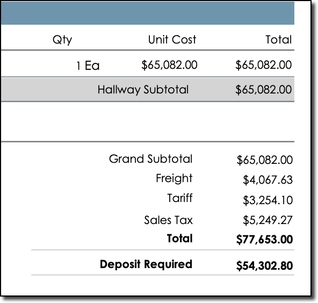Select the $3,254.10 tariff amount
Image resolution: width=318 pixels, height=303 pixels.
[268, 200]
